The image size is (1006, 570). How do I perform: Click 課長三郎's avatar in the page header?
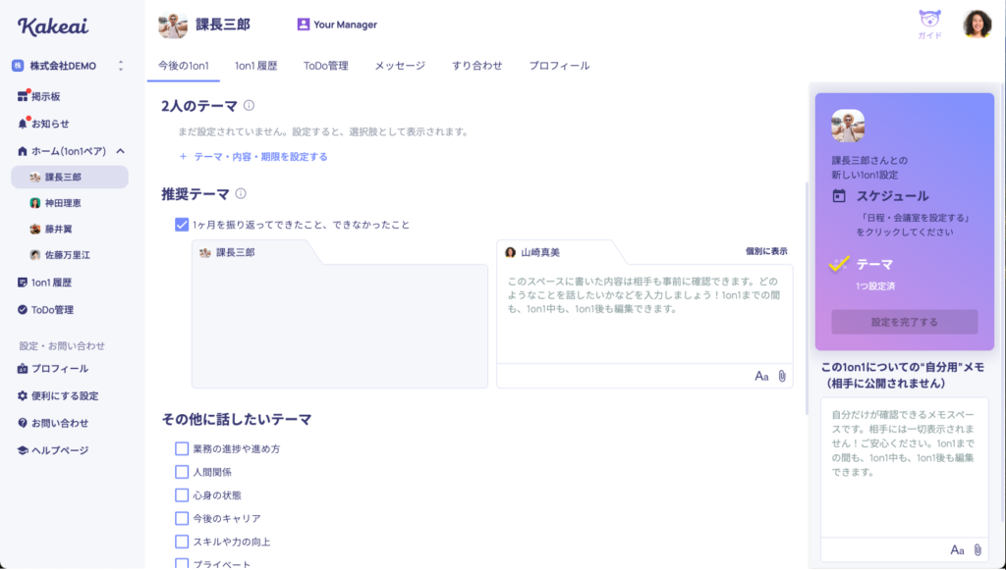point(173,25)
